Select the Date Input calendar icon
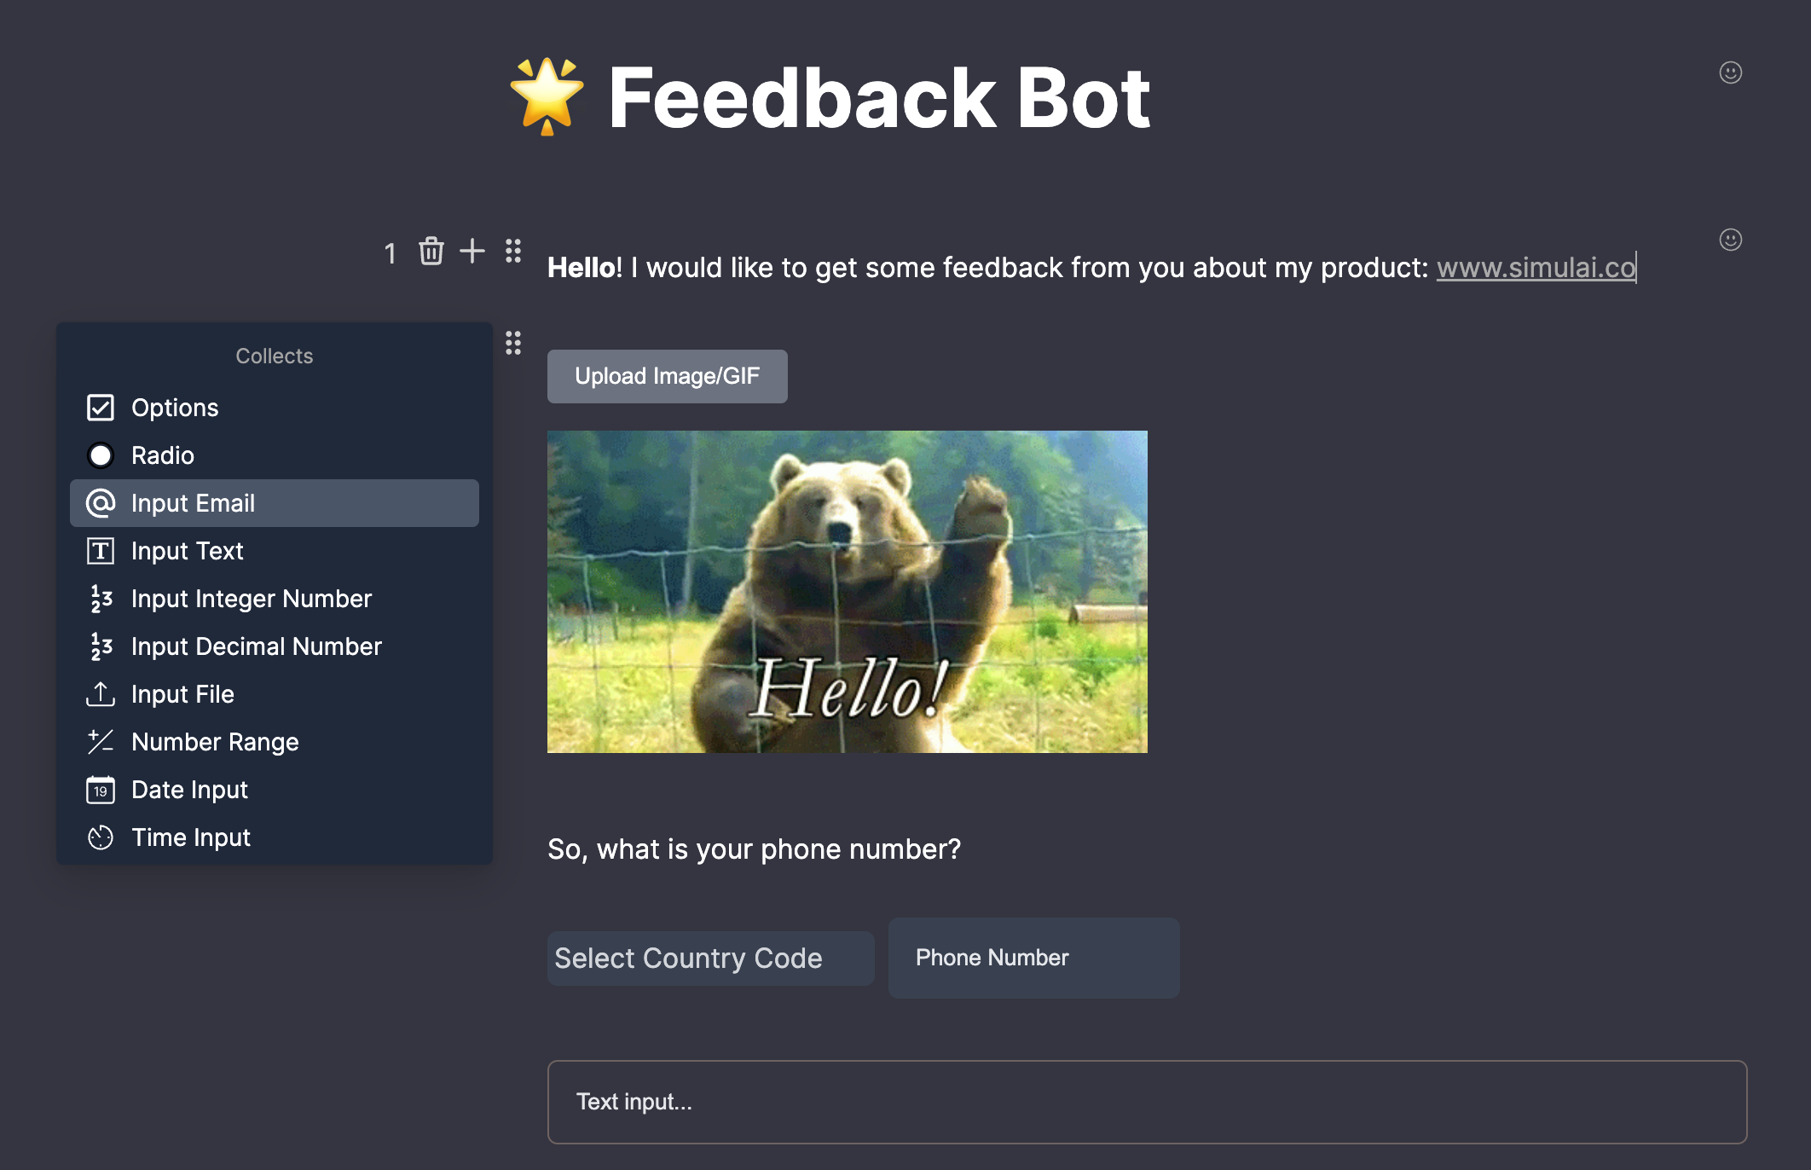 pyautogui.click(x=101, y=790)
